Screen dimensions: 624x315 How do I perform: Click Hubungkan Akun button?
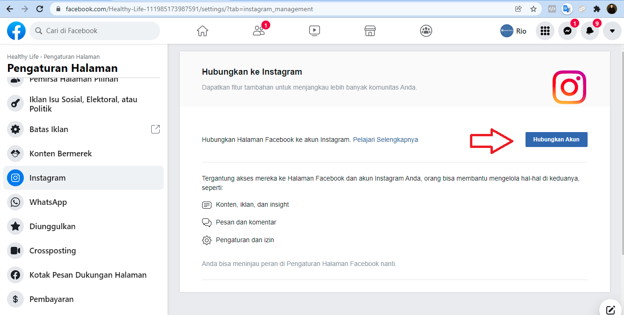pos(556,140)
